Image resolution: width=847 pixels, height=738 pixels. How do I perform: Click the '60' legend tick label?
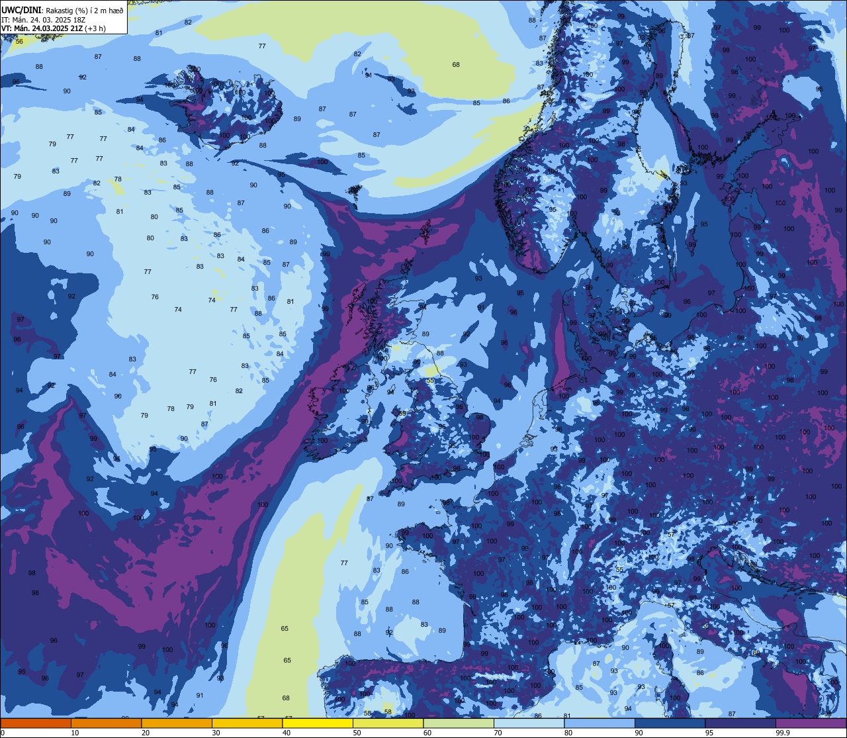coord(427,733)
